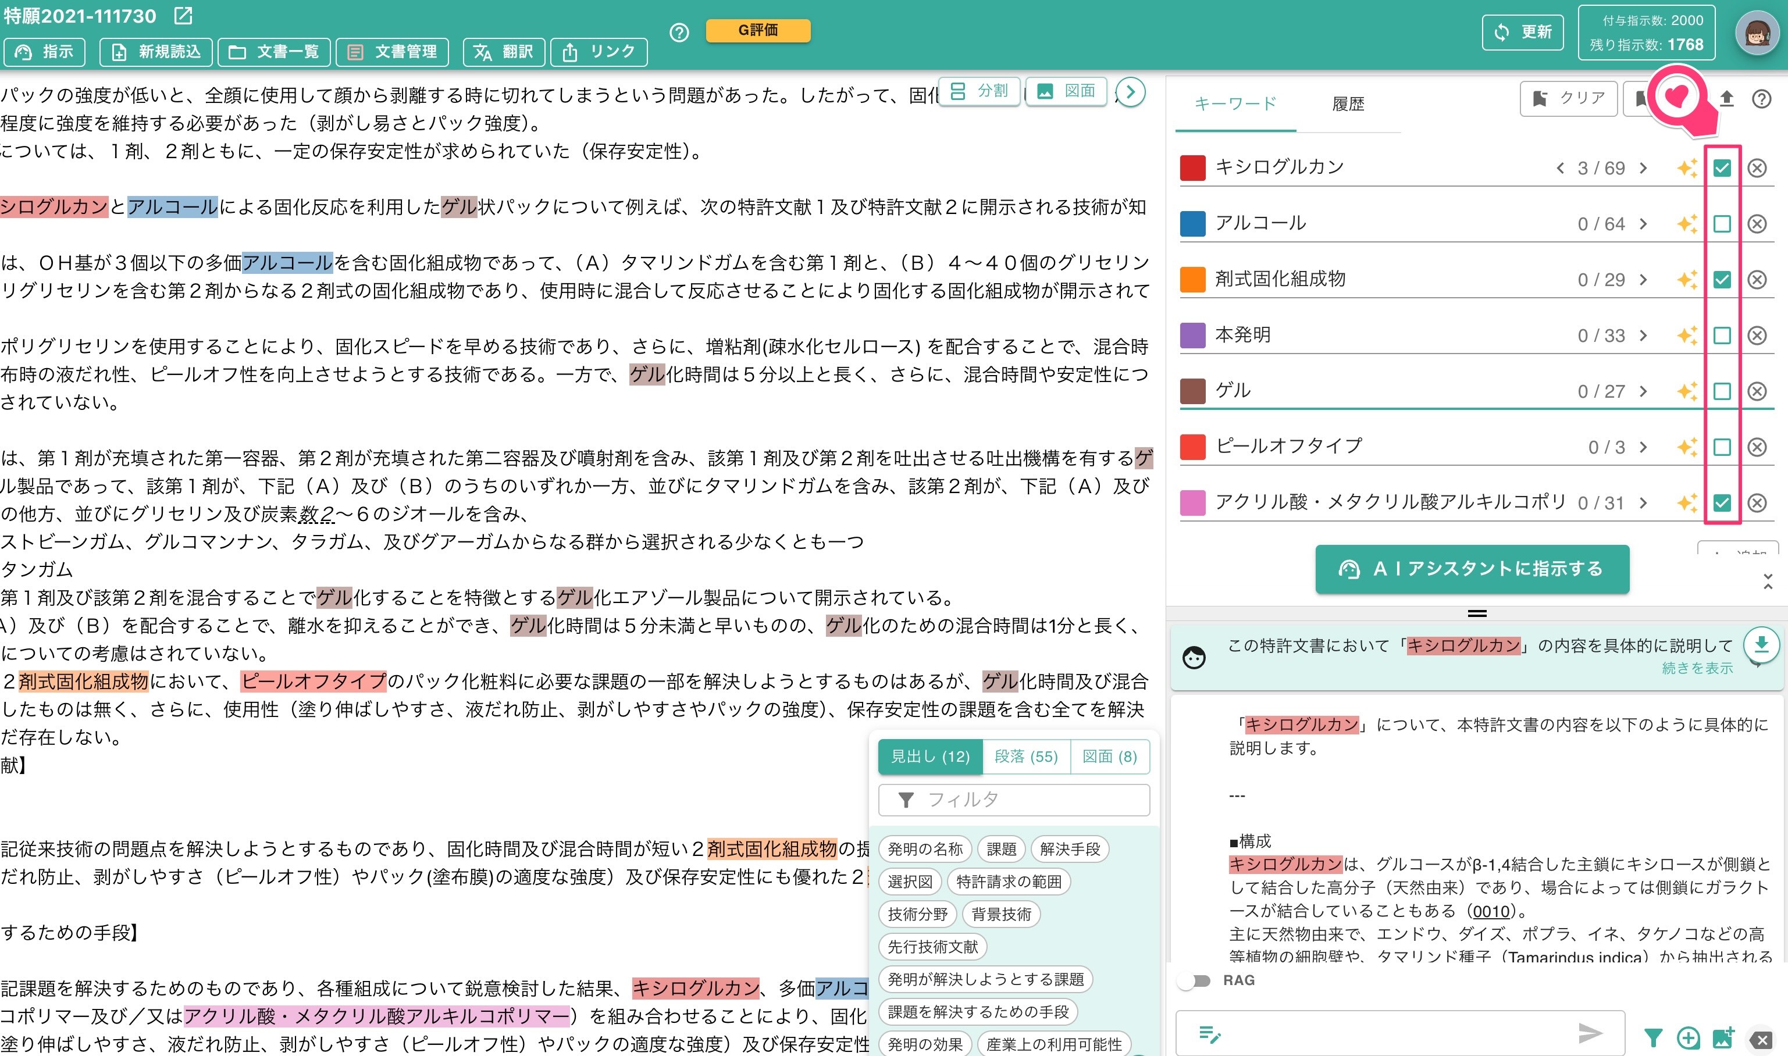Image resolution: width=1788 pixels, height=1056 pixels.
Task: Remove the 剤式固化組成物 keyword
Action: (1757, 279)
